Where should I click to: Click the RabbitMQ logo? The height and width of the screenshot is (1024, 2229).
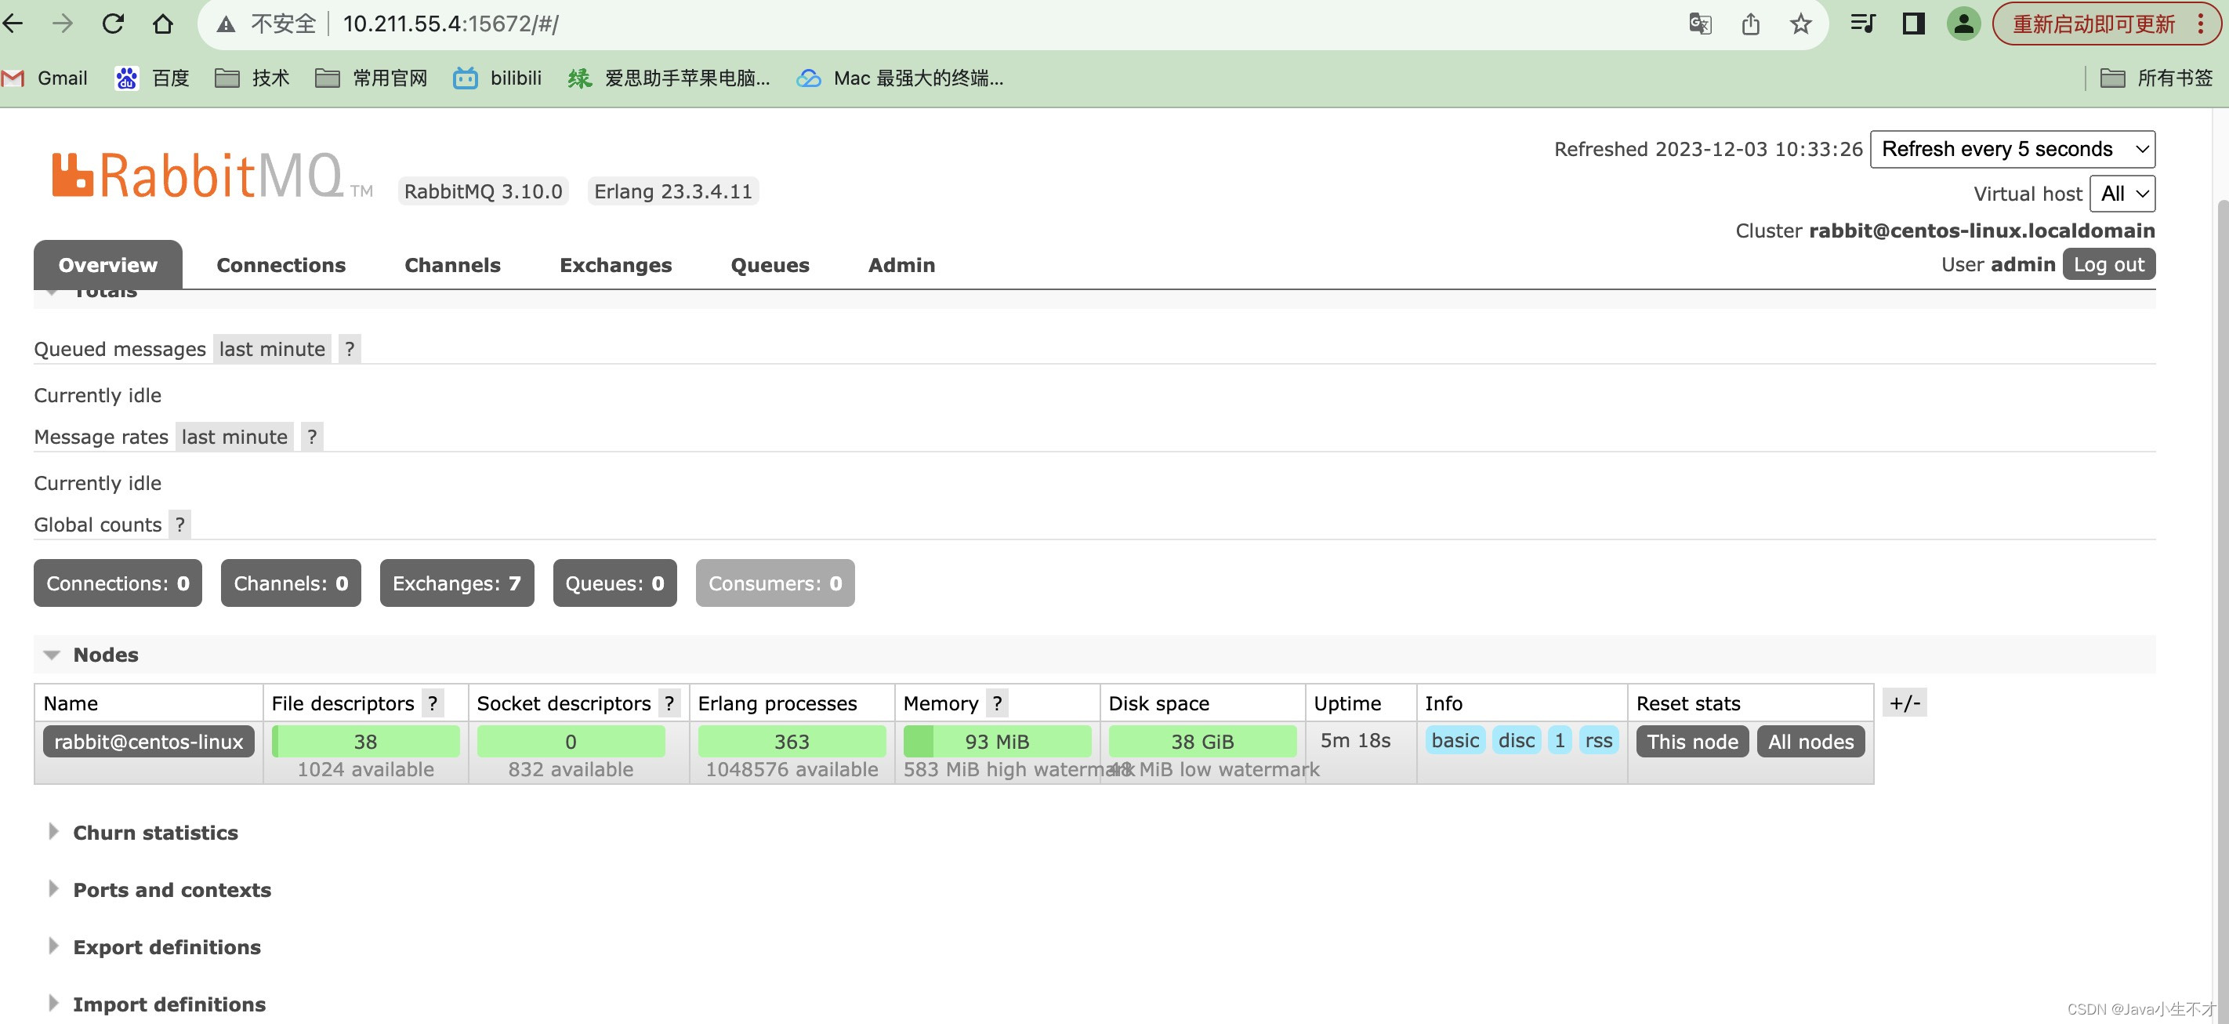[x=212, y=175]
